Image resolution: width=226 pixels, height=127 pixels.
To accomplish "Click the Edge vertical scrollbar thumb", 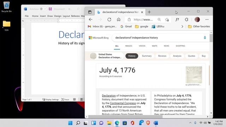I will click(211, 38).
